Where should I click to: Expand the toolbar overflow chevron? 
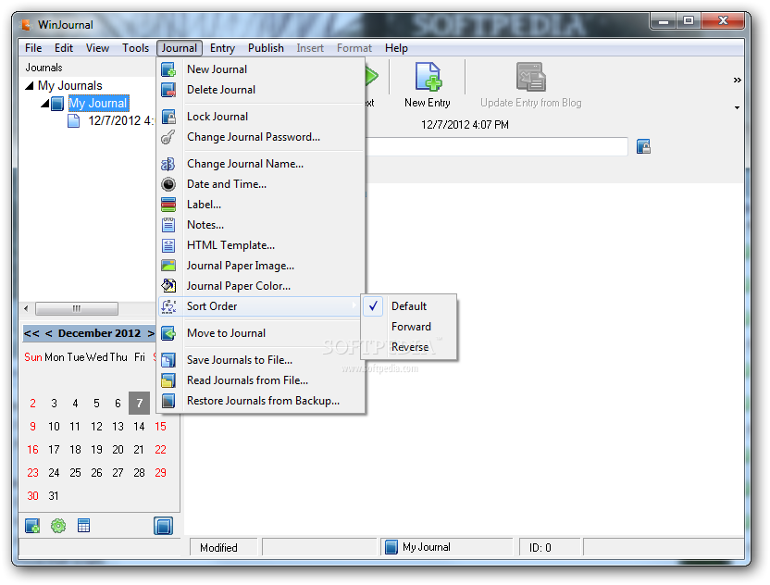click(x=737, y=80)
